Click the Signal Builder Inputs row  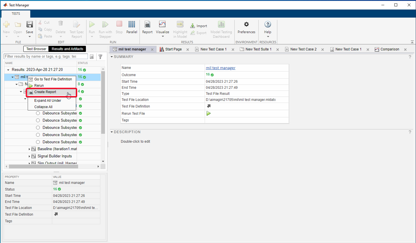coord(52,156)
